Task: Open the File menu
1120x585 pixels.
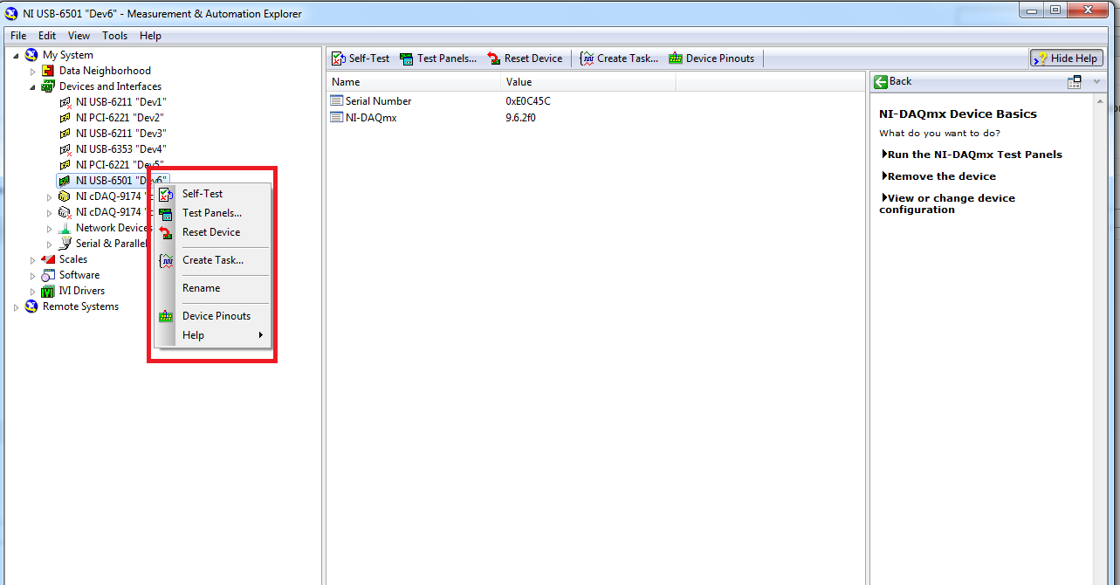Action: point(18,36)
